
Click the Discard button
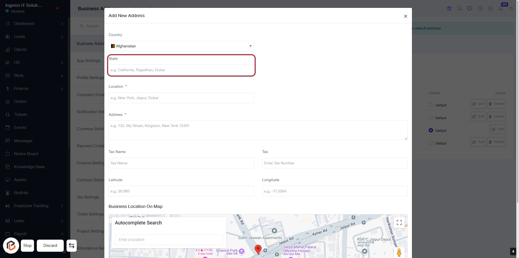50,246
